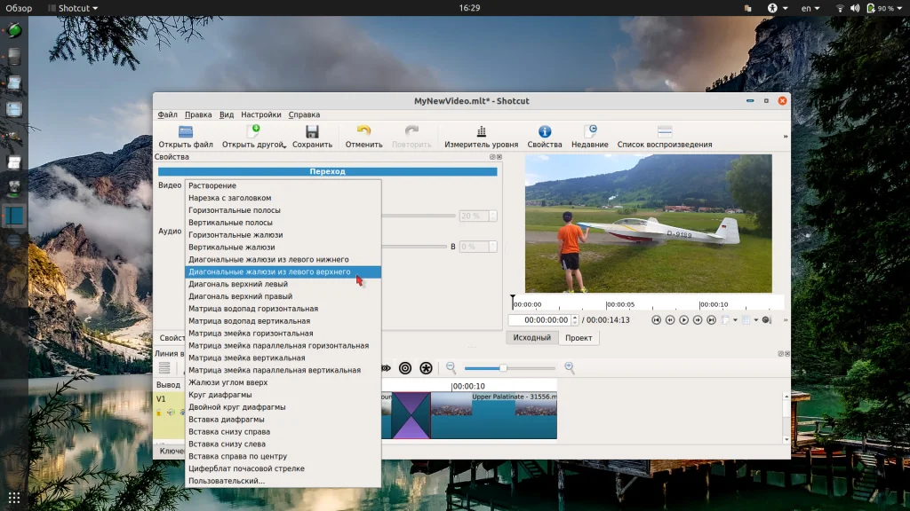
Task: Open the Настройки menu
Action: [260, 114]
